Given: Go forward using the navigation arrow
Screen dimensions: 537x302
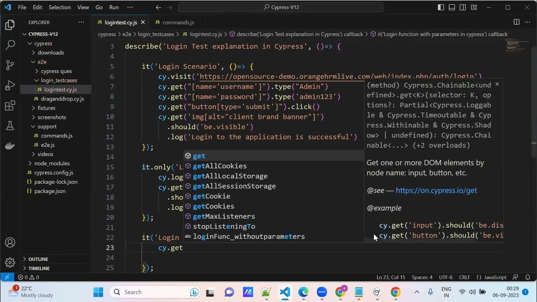Looking at the screenshot, I should tap(169, 8).
